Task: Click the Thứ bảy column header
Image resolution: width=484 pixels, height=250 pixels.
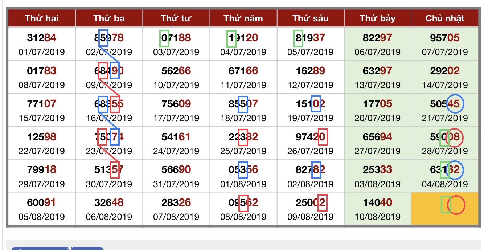Action: click(377, 18)
